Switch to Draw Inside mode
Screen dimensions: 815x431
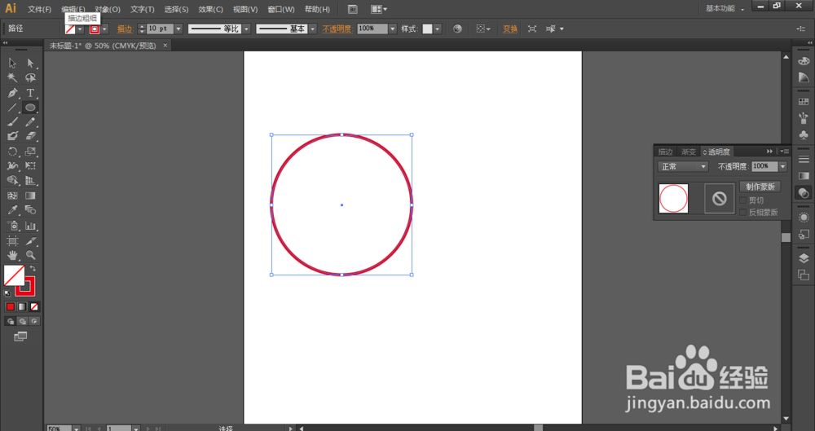pos(34,321)
